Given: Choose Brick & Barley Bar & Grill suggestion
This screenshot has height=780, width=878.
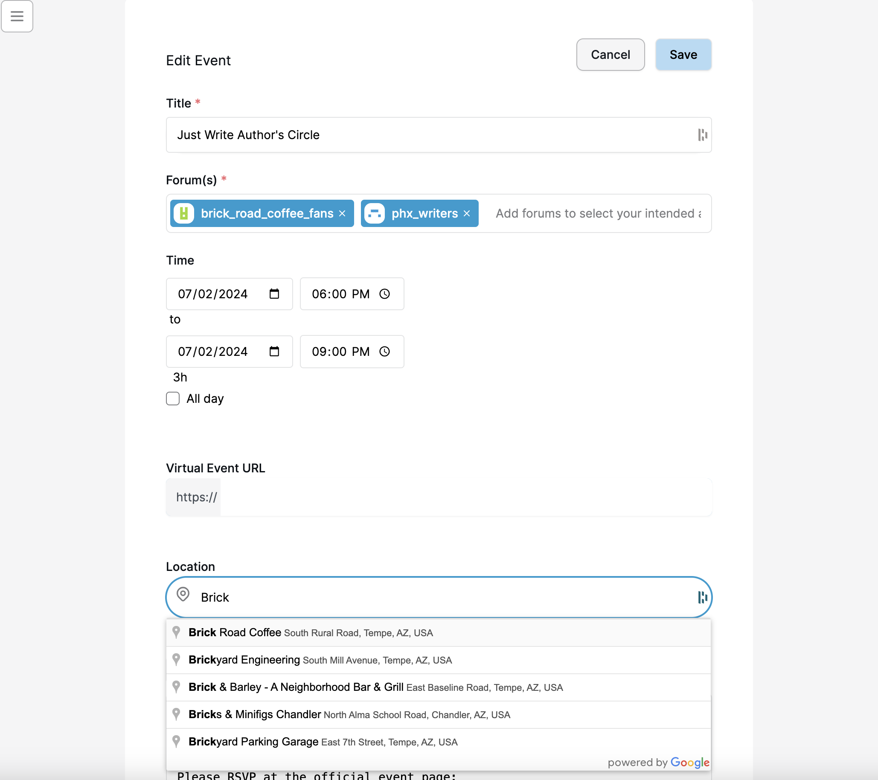Looking at the screenshot, I should tap(438, 687).
